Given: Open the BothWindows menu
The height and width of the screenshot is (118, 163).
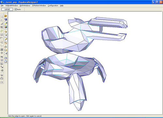Looking at the screenshot, I should click(25, 6).
